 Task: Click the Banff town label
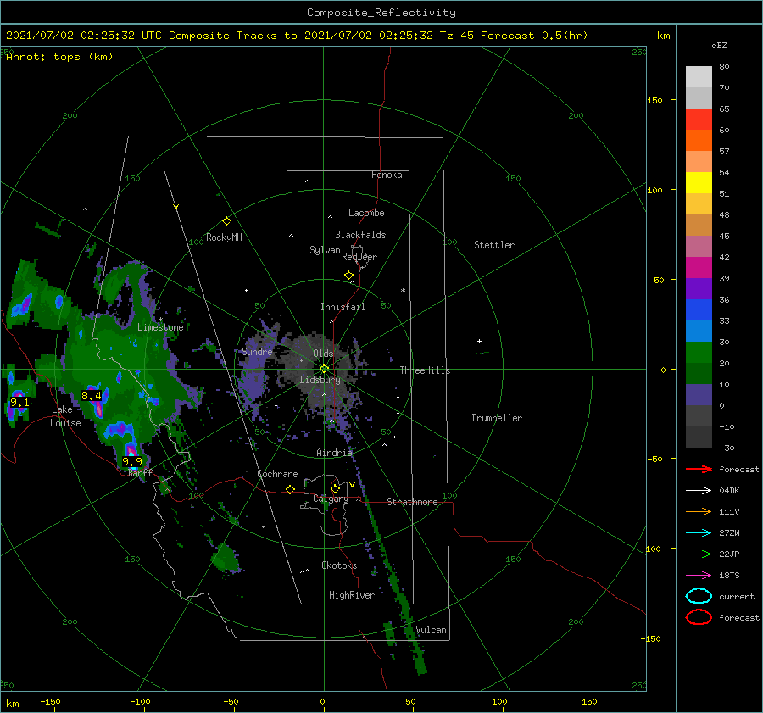tap(140, 472)
